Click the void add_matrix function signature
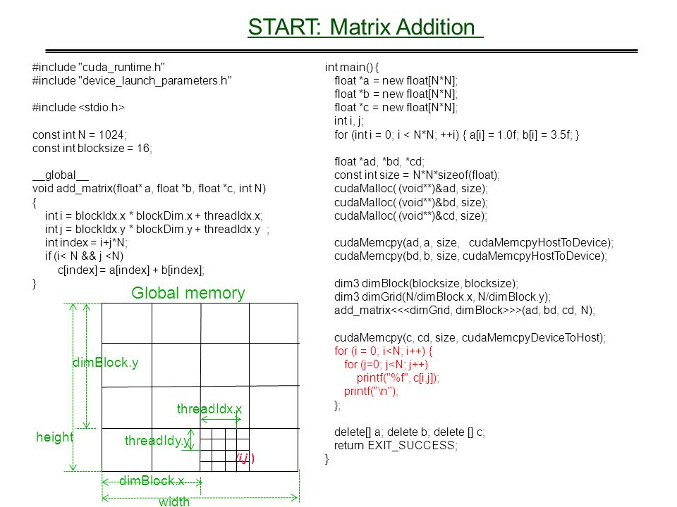This screenshot has width=677, height=507. 149,189
